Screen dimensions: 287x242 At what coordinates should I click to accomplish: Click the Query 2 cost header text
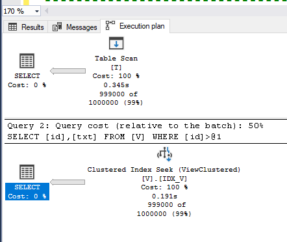coord(135,126)
